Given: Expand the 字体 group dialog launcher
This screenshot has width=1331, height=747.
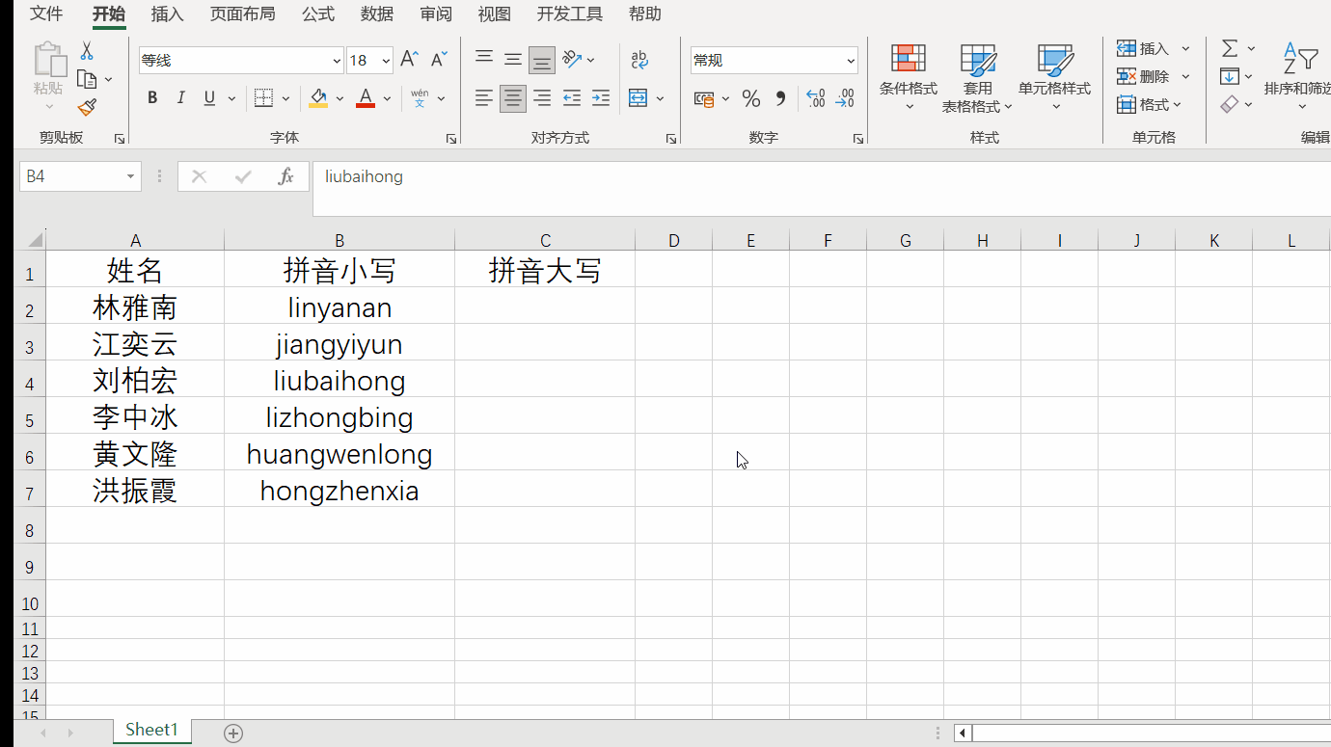Looking at the screenshot, I should coord(451,139).
